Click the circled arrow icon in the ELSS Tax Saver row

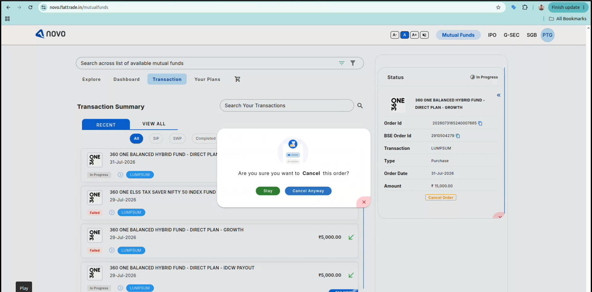112,212
